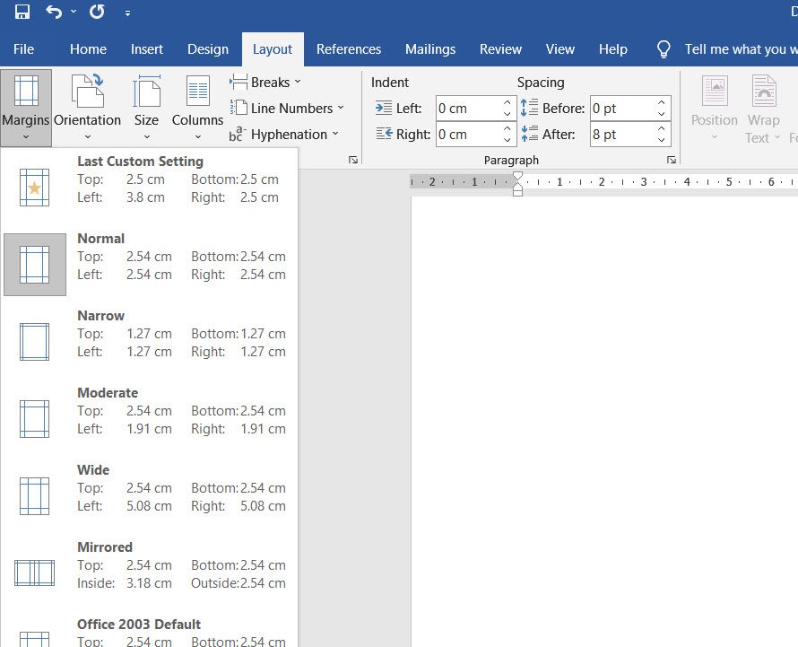
Task: Click the Indent Left icon
Action: (x=384, y=108)
